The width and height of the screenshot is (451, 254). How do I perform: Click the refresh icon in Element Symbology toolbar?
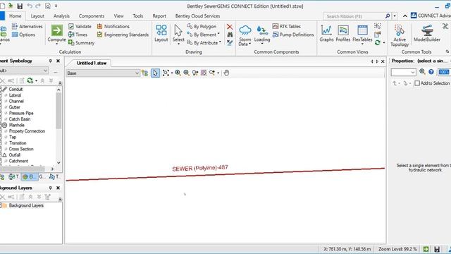pyautogui.click(x=30, y=80)
